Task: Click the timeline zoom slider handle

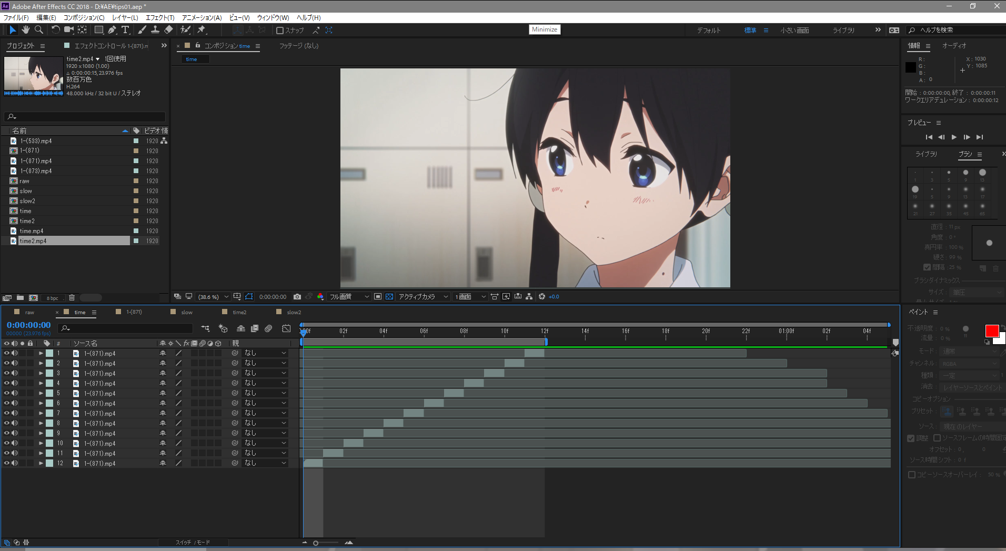Action: tap(316, 543)
